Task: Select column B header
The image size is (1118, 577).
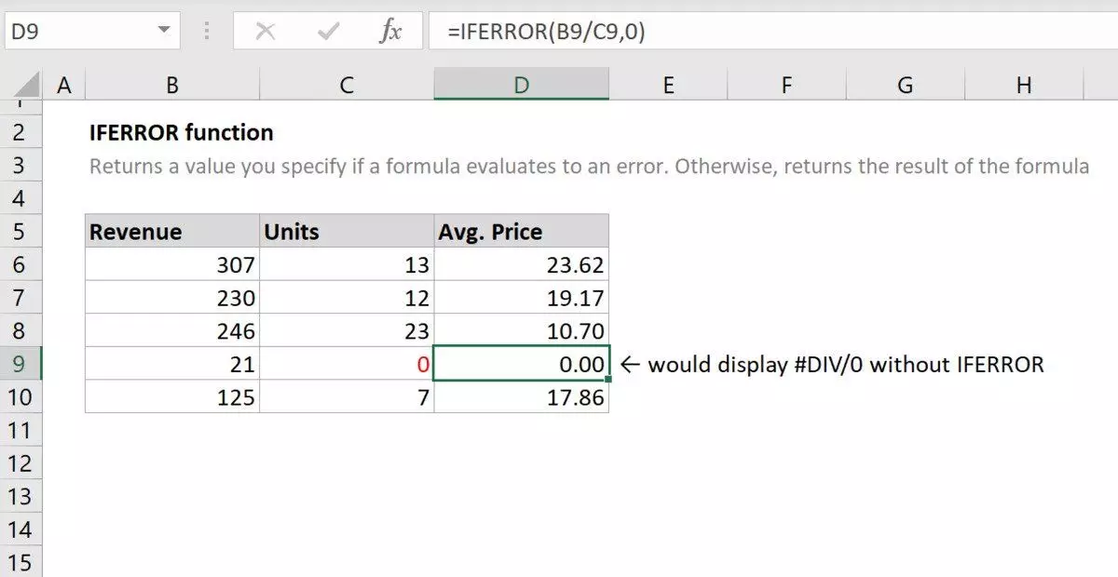Action: coord(172,86)
